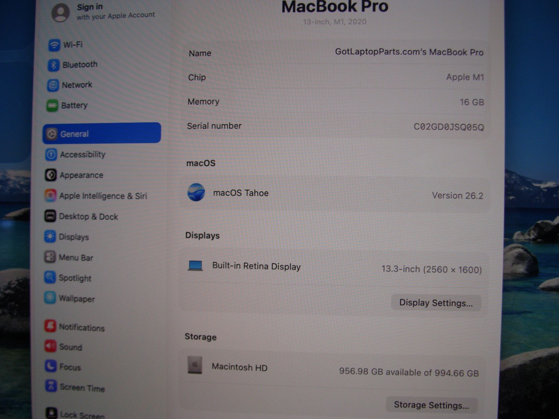Click the Notifications bell icon
The height and width of the screenshot is (419, 559).
coord(50,326)
